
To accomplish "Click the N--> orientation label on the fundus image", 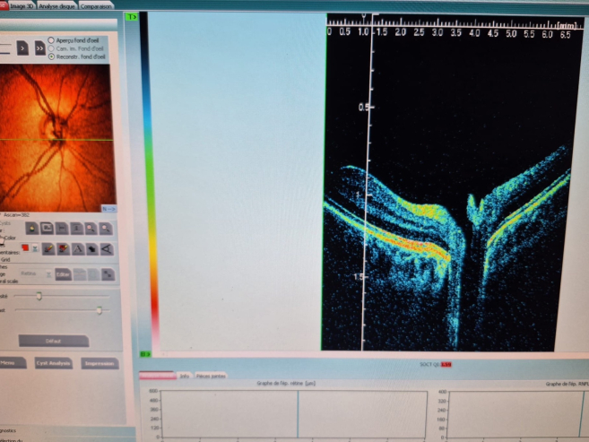I will [109, 209].
